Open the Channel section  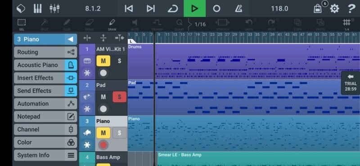(x=45, y=129)
